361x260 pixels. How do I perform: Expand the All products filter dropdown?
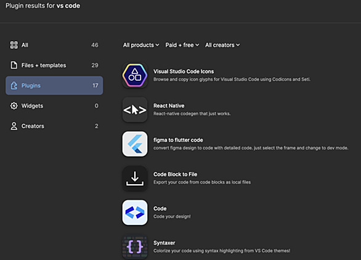coord(141,45)
